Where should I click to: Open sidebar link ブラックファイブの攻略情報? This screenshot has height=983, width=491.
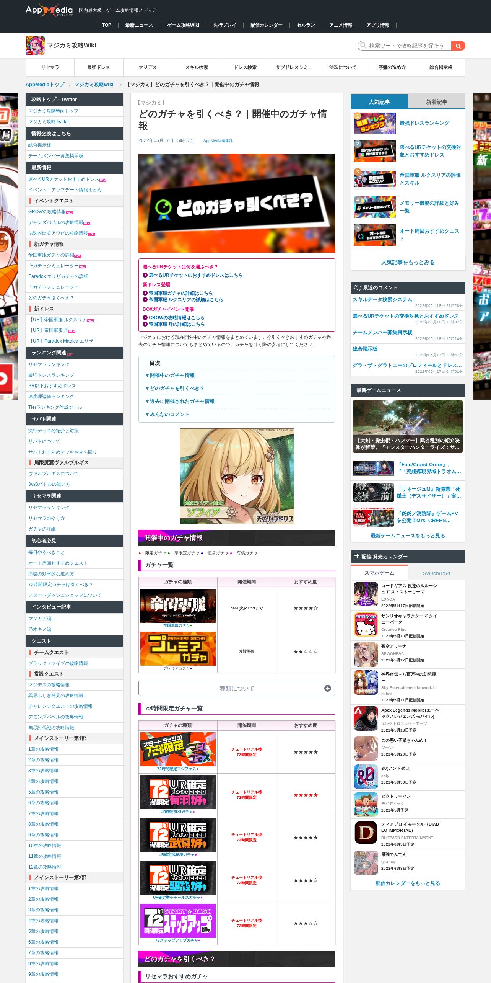58,663
